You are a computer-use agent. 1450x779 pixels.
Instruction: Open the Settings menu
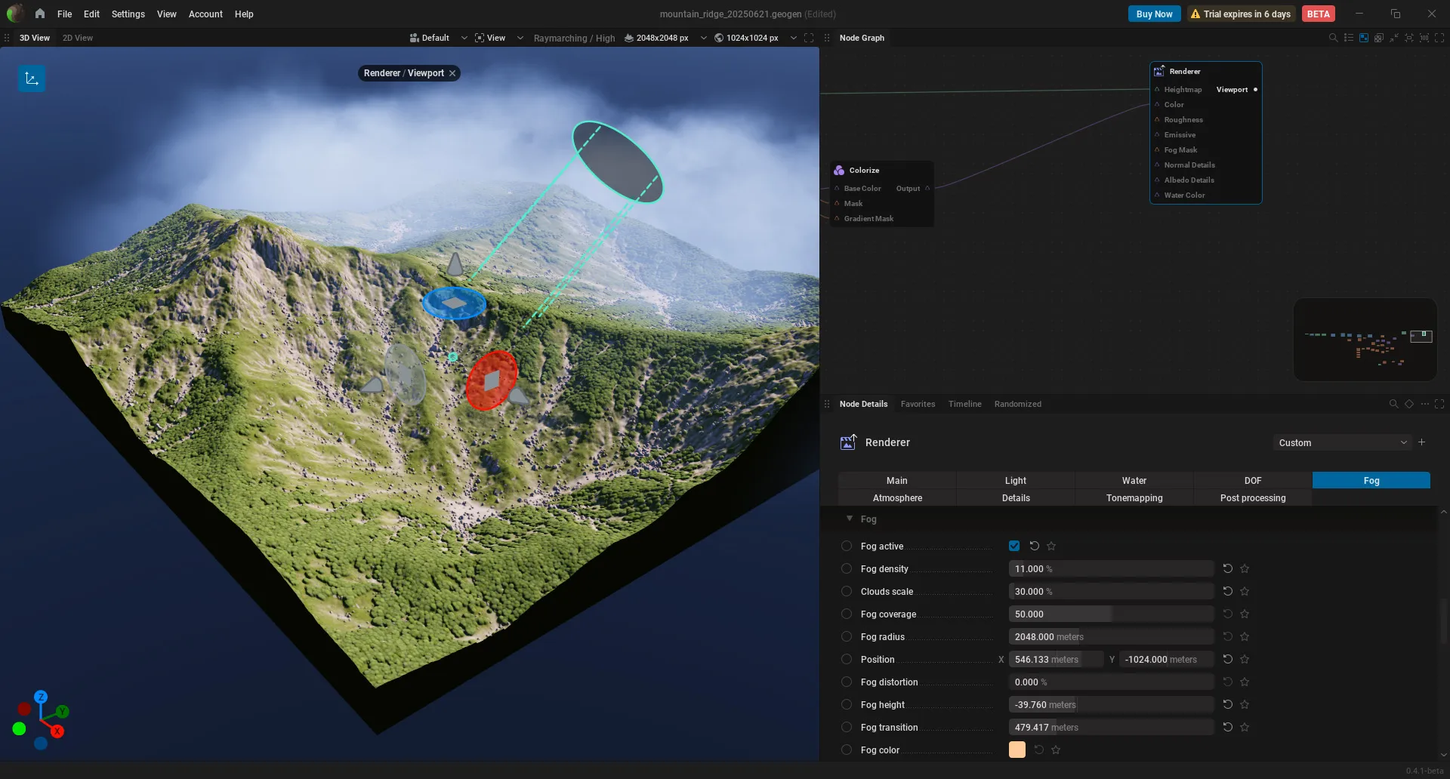tap(128, 14)
